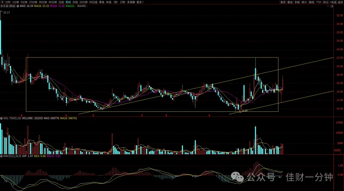
Task: Switch to 分时 intraday view
Action: point(8,2)
